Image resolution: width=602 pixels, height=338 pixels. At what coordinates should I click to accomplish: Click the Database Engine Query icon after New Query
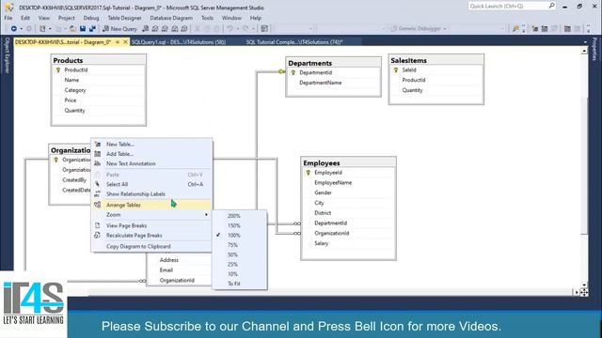[x=146, y=29]
